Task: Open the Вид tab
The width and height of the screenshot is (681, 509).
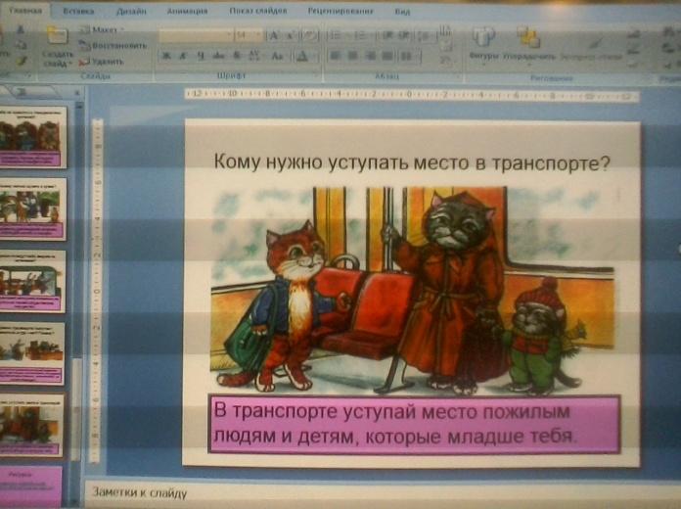Action: click(x=402, y=12)
